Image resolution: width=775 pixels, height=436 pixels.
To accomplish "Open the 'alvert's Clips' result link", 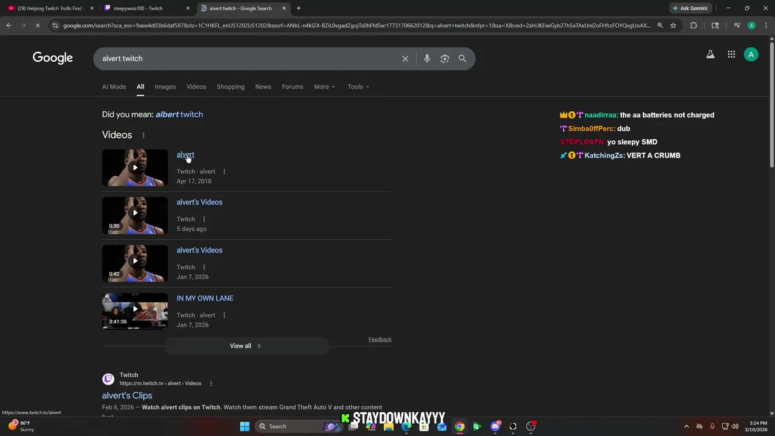I will pyautogui.click(x=127, y=395).
